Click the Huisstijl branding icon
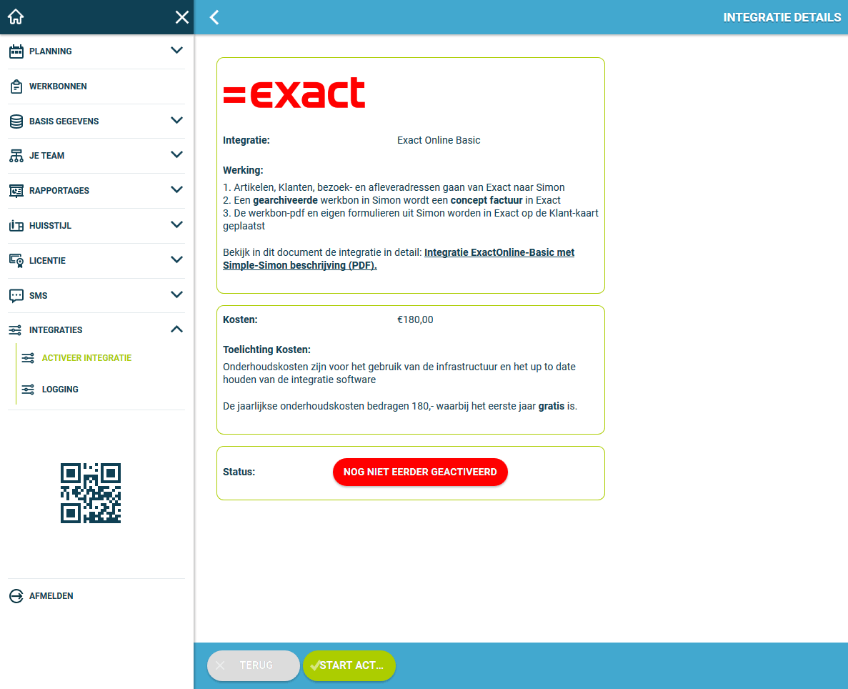The width and height of the screenshot is (848, 689). point(16,226)
